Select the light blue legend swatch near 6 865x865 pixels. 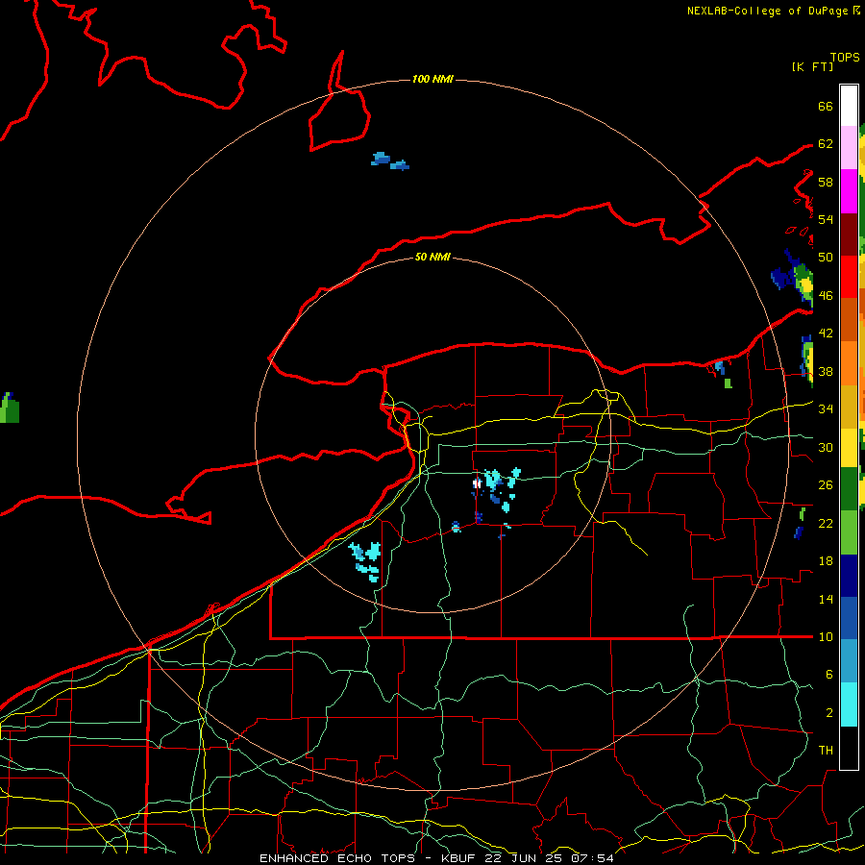pyautogui.click(x=849, y=661)
